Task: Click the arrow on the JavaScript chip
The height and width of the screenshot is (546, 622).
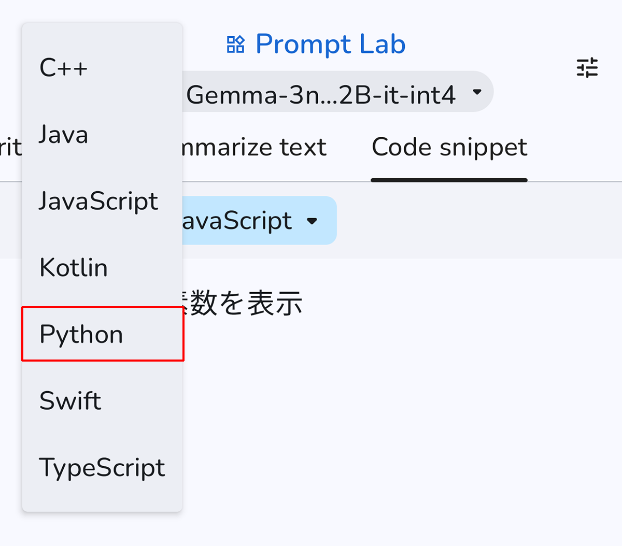Action: click(312, 221)
